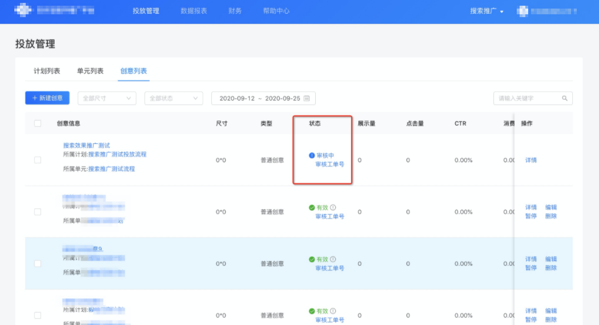599x325 pixels.
Task: Click the info icon next to second row 有效
Action: click(333, 207)
